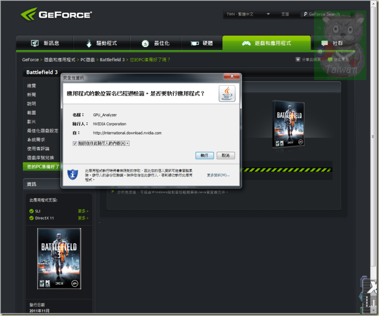Toggle the always trust publisher checkbox
Image resolution: width=379 pixels, height=316 pixels.
click(75, 143)
